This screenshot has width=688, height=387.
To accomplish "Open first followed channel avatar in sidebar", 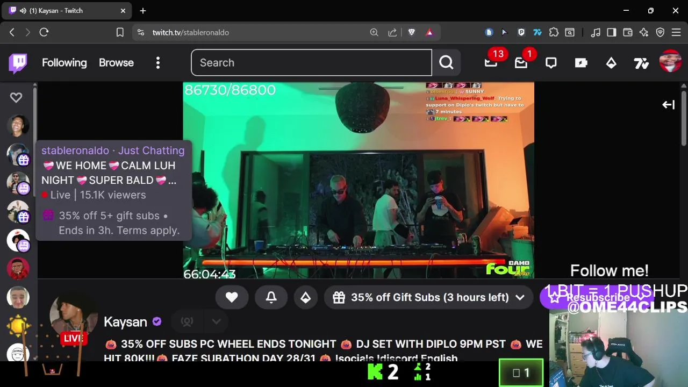I will [18, 126].
